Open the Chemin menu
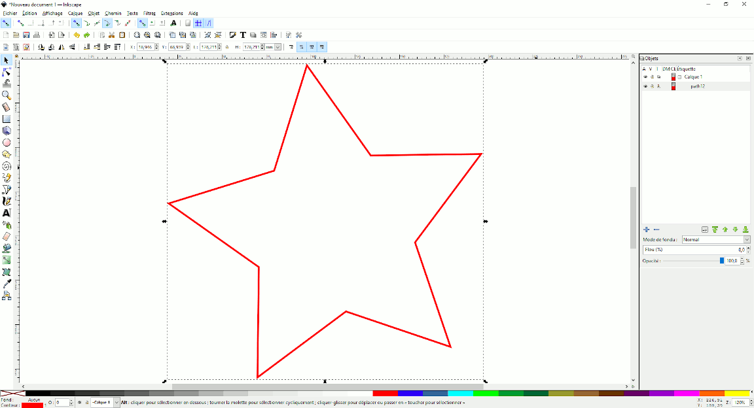 (x=113, y=13)
